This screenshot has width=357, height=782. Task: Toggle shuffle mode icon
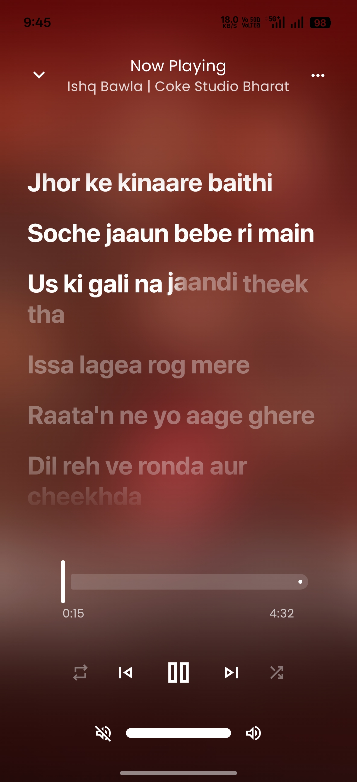point(277,673)
